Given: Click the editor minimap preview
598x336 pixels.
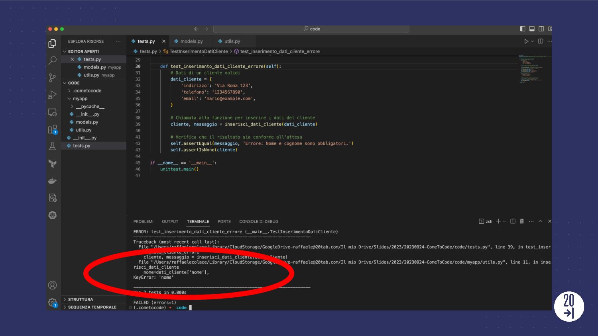Looking at the screenshot, I should [x=535, y=69].
